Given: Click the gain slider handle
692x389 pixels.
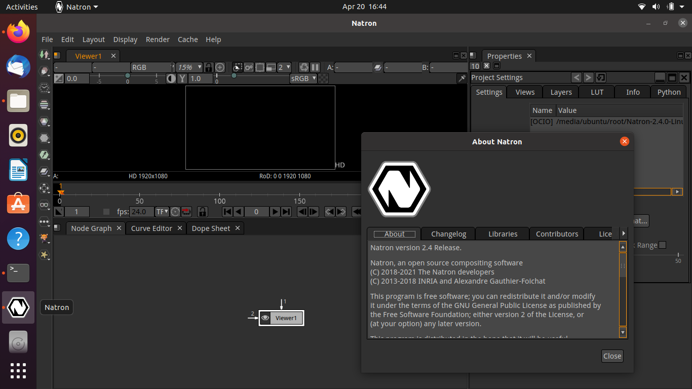Looking at the screenshot, I should pyautogui.click(x=128, y=75).
